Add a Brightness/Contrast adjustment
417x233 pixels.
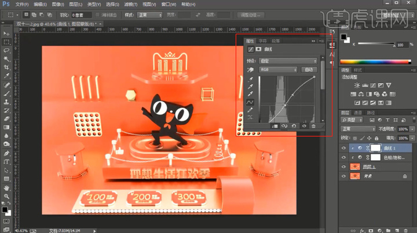click(357, 85)
